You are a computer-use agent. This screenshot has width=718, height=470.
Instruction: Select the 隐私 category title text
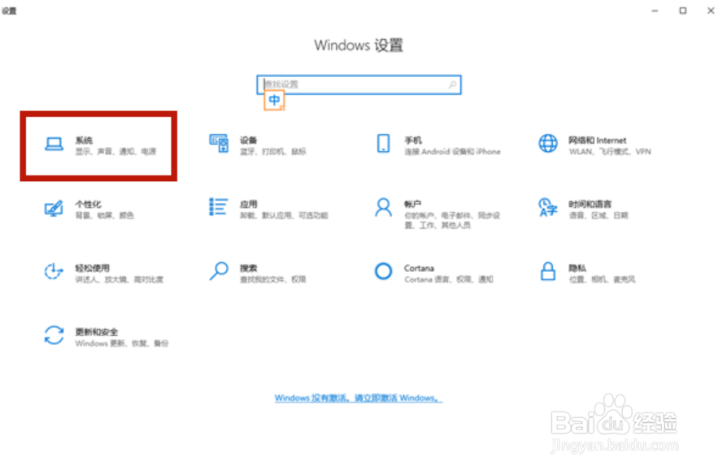tap(577, 269)
